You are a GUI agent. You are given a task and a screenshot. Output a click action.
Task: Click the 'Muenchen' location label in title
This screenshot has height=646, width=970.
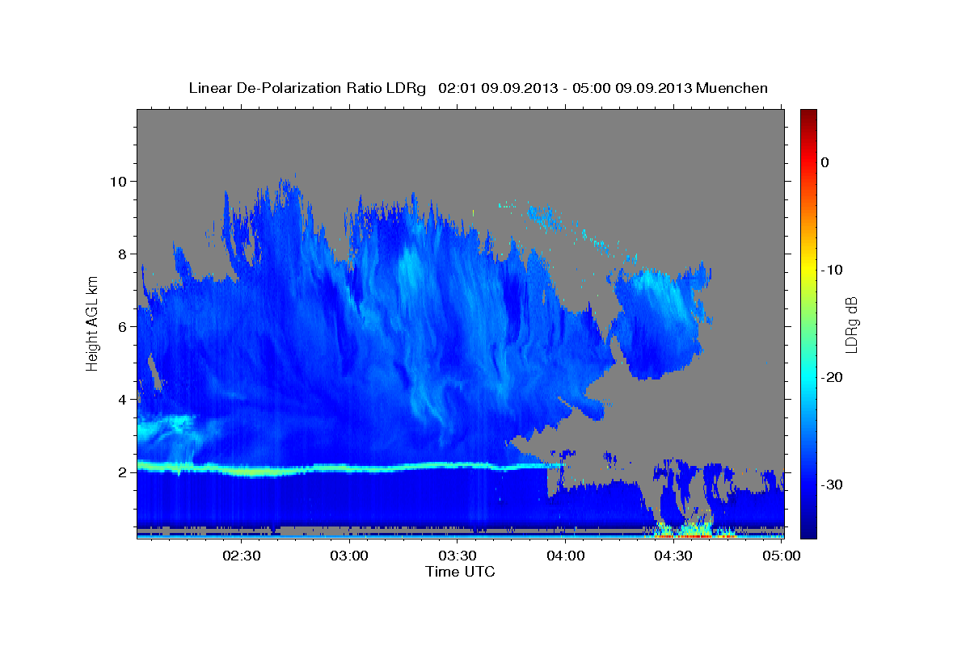point(732,88)
